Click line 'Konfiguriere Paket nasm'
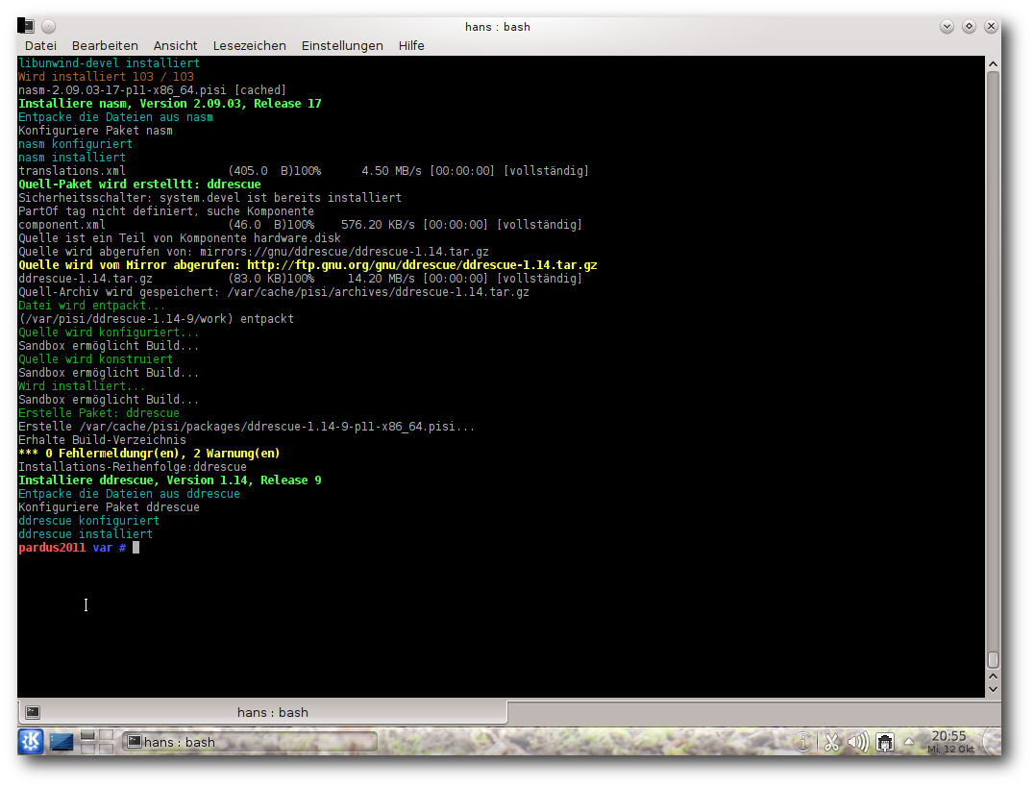Viewport: 1034px width, 788px height. tap(96, 131)
